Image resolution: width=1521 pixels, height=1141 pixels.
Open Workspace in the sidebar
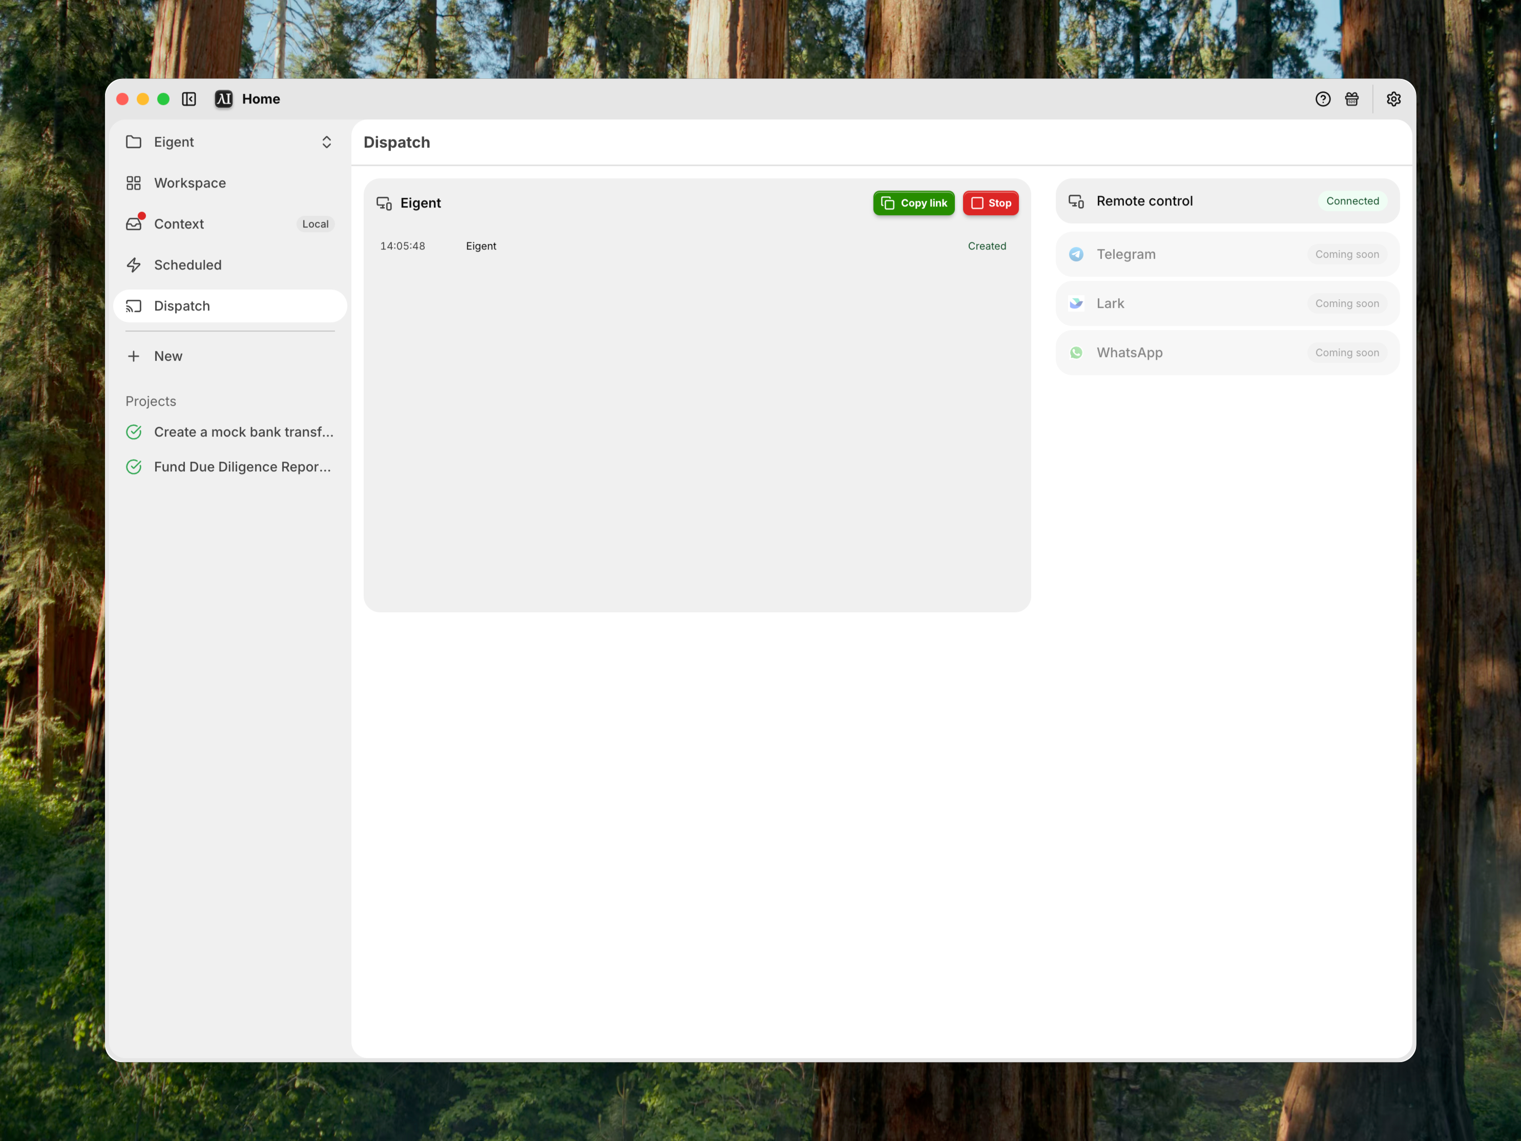pos(231,183)
